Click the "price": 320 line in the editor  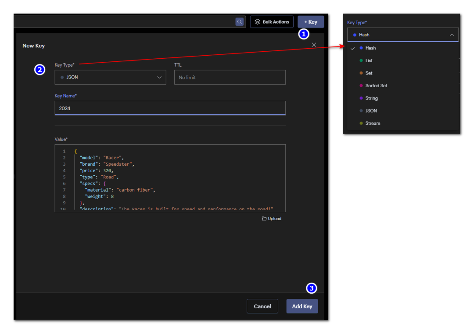click(96, 171)
